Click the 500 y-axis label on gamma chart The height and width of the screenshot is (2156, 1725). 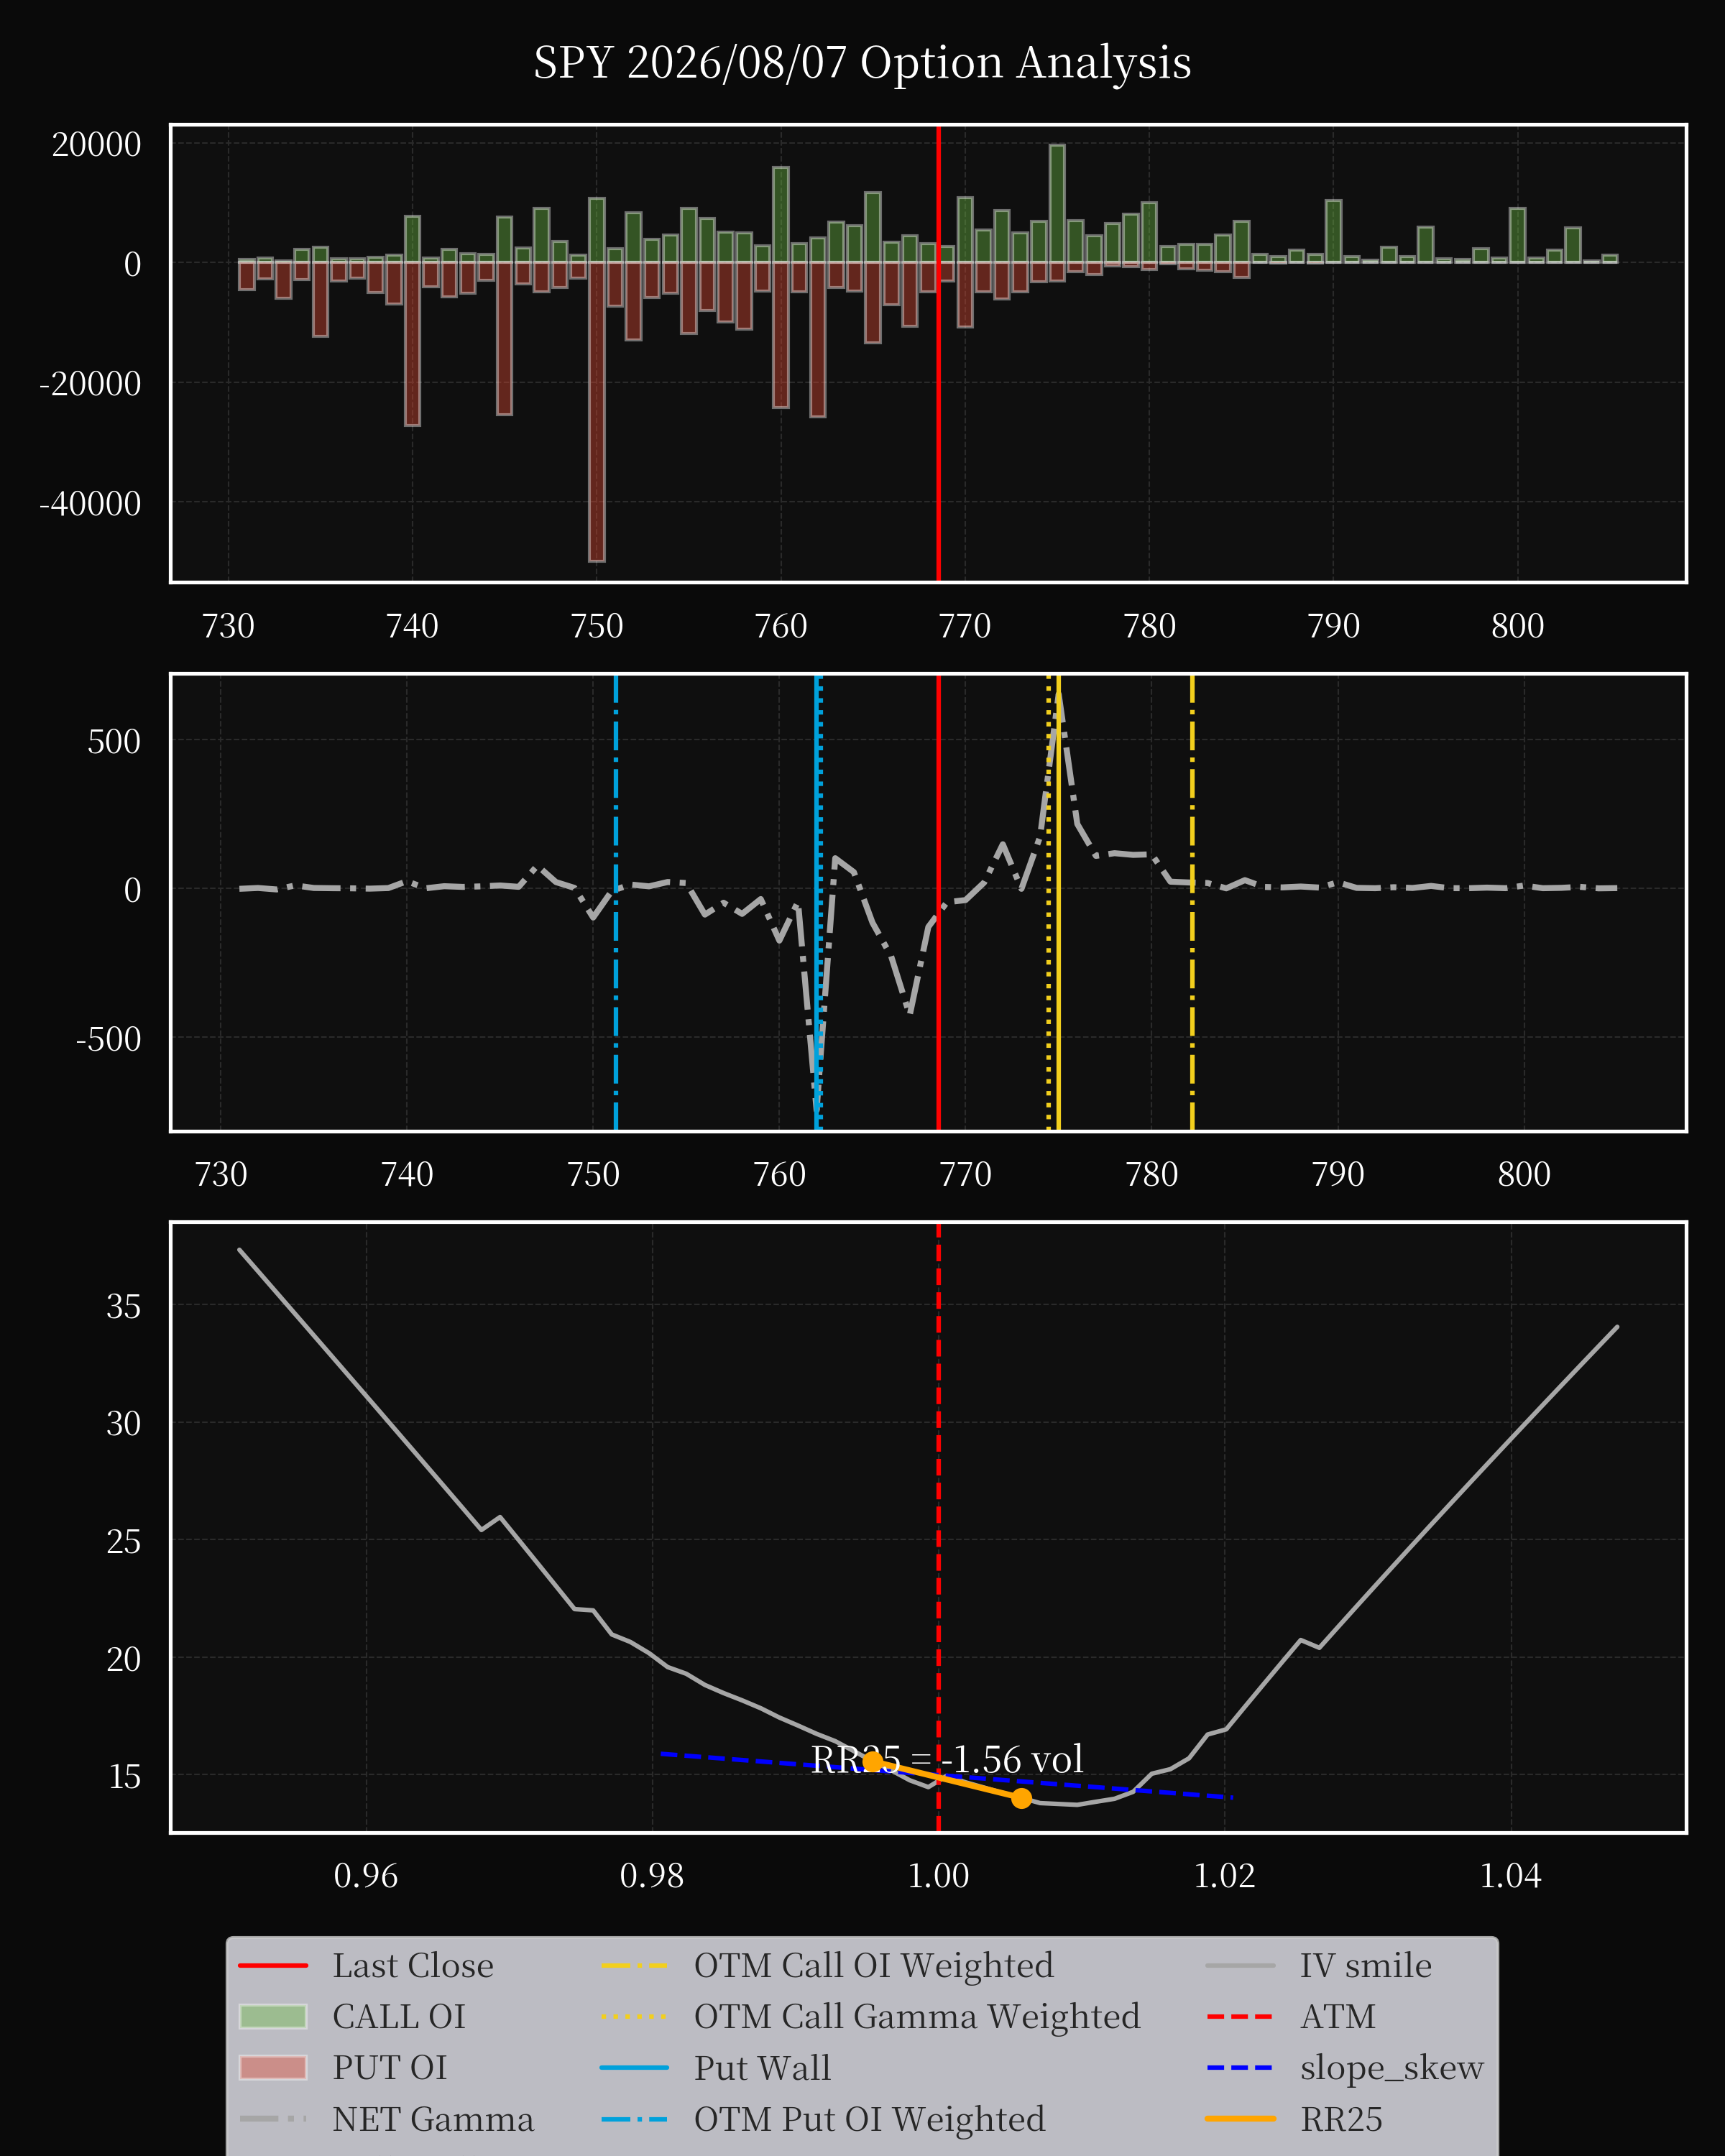pos(114,741)
